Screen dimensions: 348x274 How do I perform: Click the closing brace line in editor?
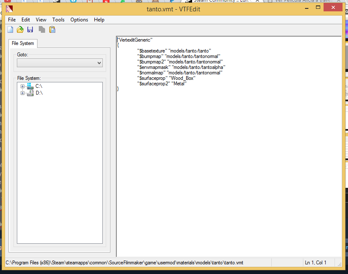point(118,89)
